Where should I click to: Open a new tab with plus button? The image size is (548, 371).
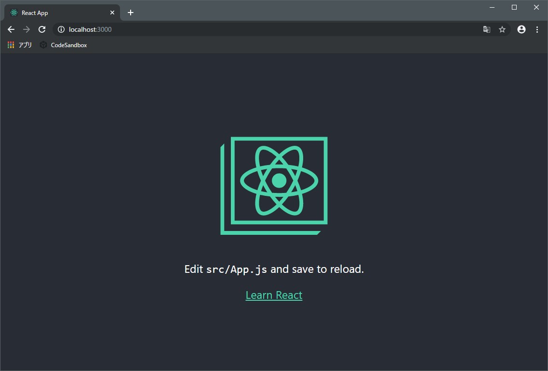[x=131, y=13]
